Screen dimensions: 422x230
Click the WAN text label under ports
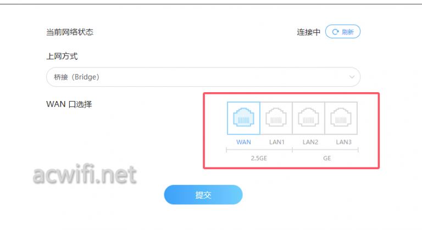pyautogui.click(x=243, y=142)
